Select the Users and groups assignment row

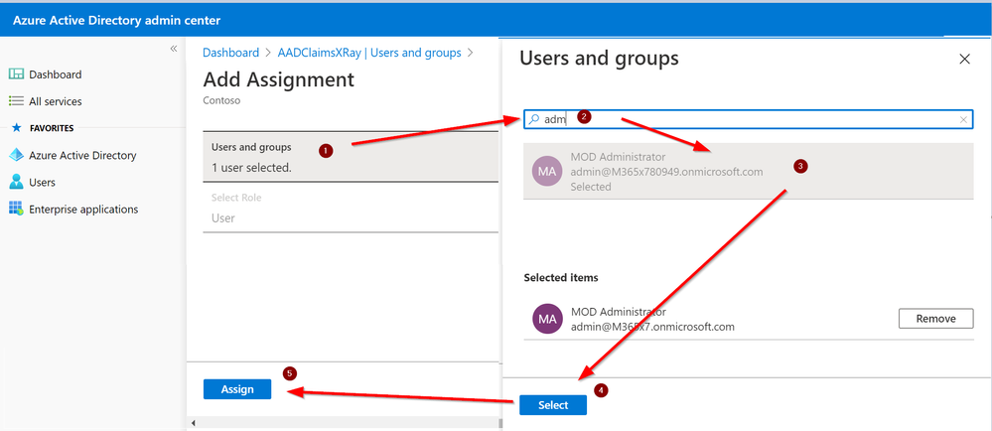(x=351, y=157)
